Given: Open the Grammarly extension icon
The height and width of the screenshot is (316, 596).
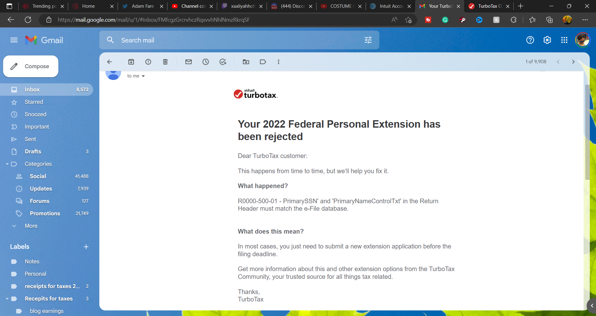Looking at the screenshot, I should [x=445, y=20].
